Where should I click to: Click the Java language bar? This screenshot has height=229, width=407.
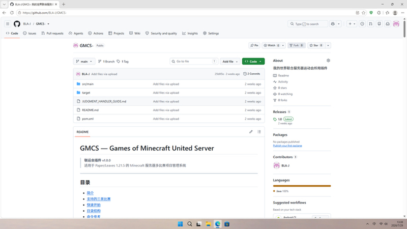coord(302,186)
